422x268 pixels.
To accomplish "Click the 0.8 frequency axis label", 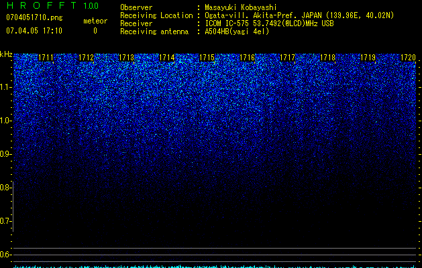I will (x=6, y=188).
